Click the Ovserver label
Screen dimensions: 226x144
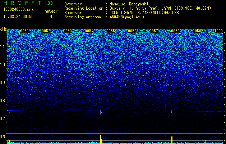(73, 4)
